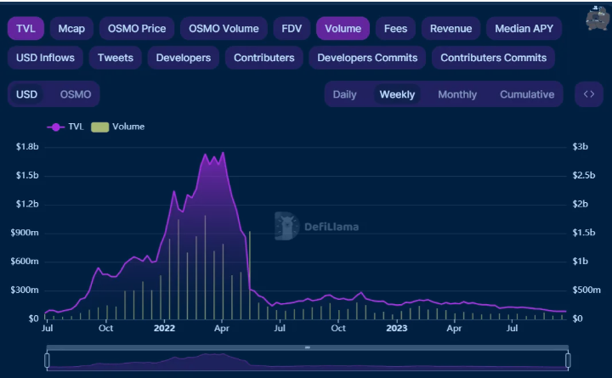Switch chart interval to Monthly
The image size is (612, 378).
(x=457, y=94)
